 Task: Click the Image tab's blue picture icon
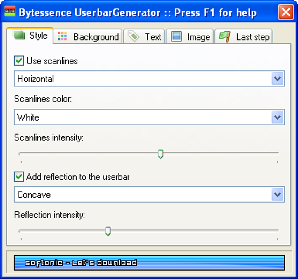point(176,37)
